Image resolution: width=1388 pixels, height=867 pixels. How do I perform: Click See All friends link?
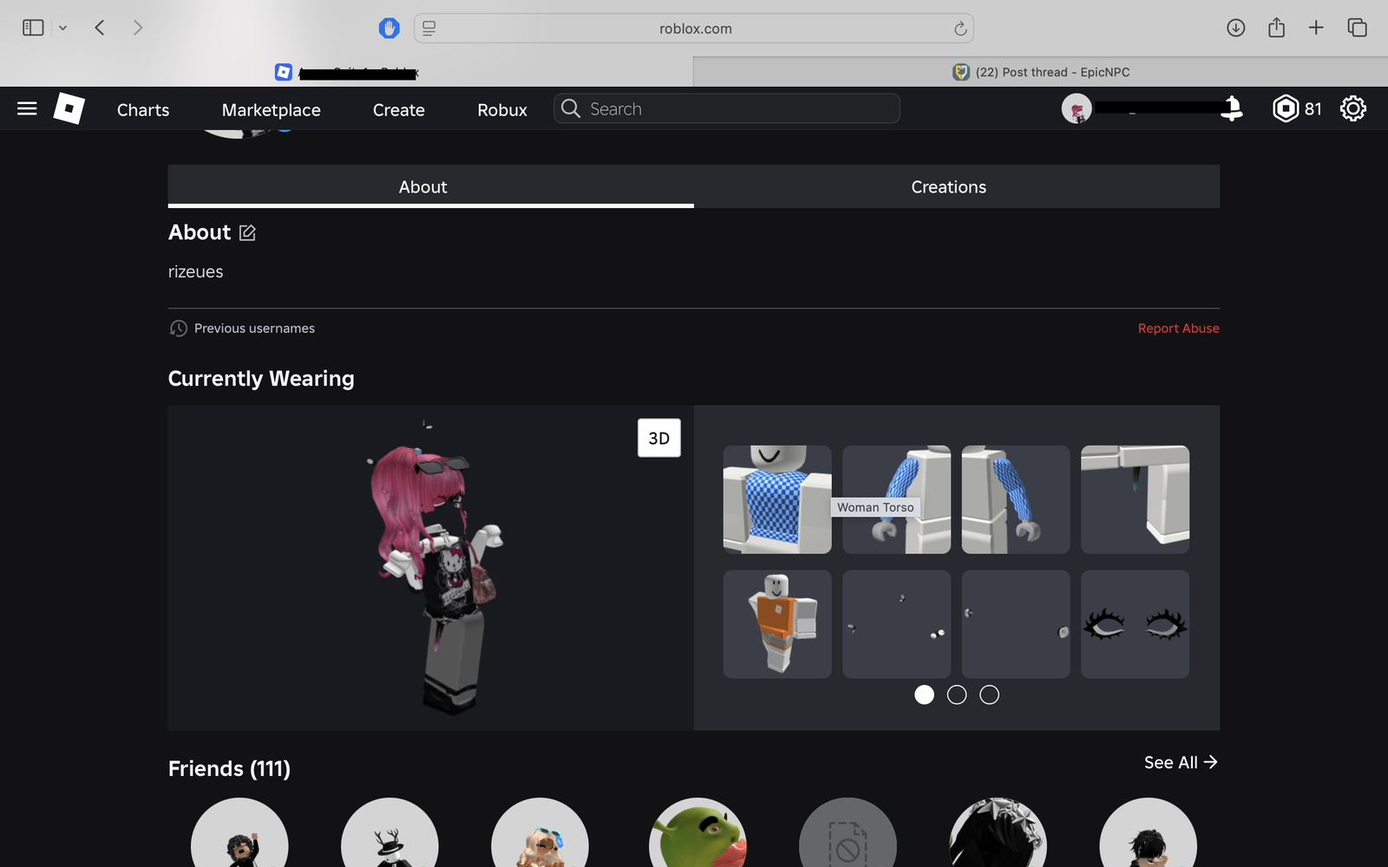click(x=1181, y=762)
